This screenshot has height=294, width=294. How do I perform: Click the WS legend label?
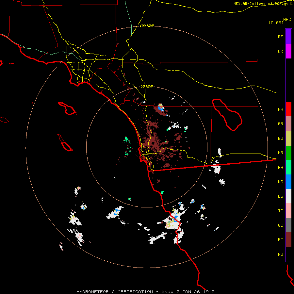[280, 182]
